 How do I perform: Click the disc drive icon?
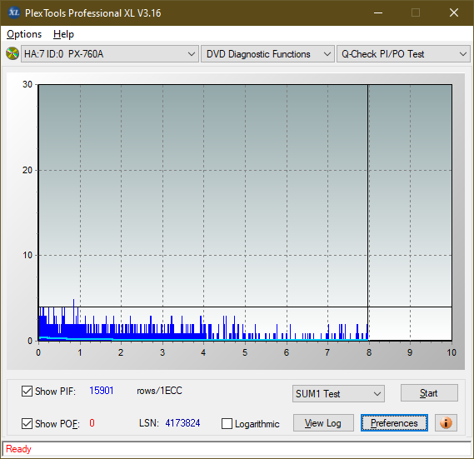(12, 54)
